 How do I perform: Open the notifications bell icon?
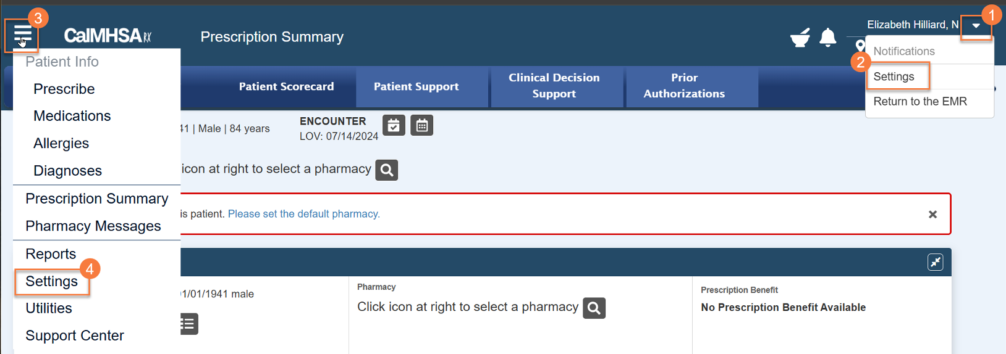[827, 38]
